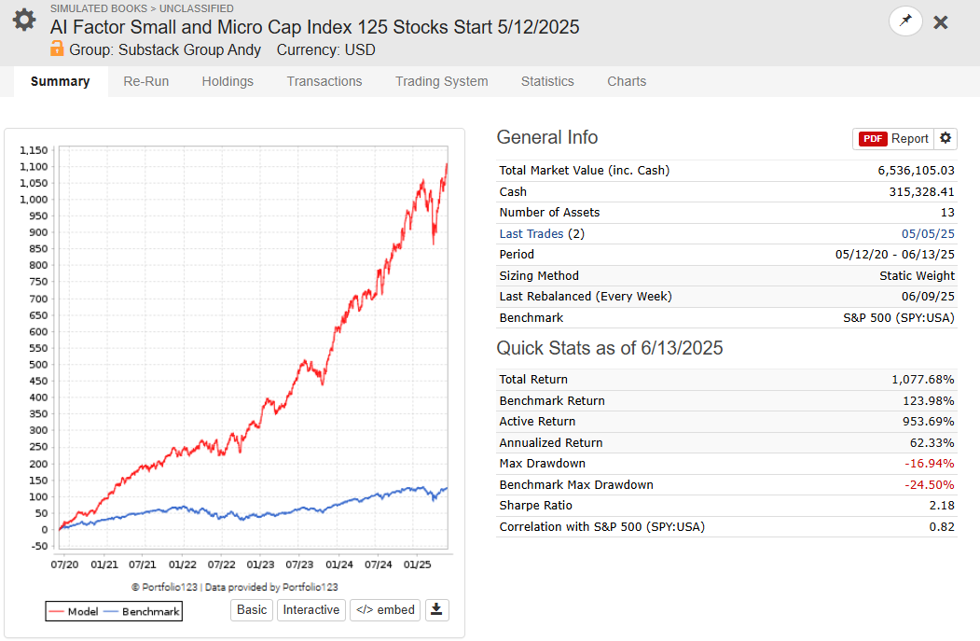Open the Holdings tab
Image resolution: width=980 pixels, height=641 pixels.
tap(228, 81)
